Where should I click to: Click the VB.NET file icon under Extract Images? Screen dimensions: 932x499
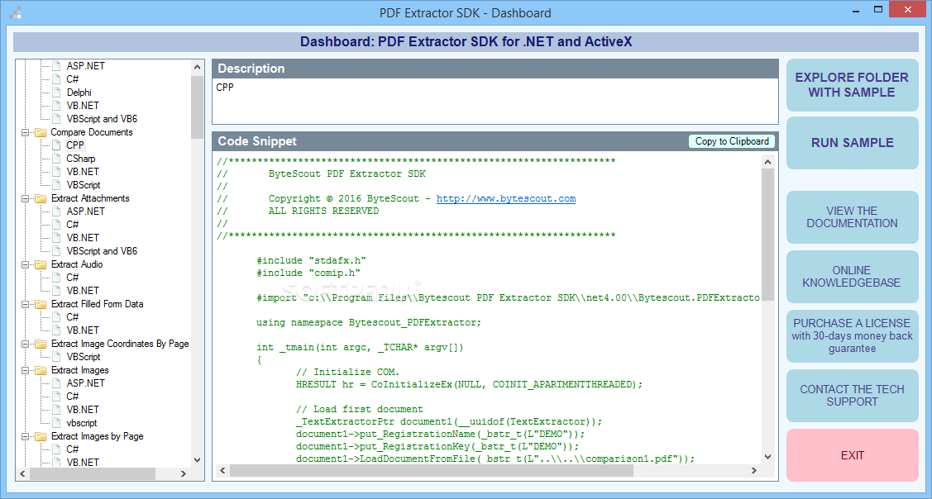click(56, 409)
